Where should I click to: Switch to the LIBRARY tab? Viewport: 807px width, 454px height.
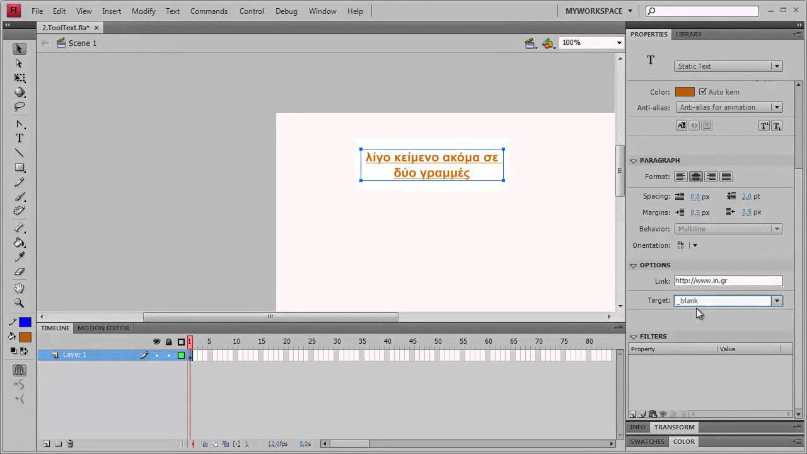click(688, 34)
